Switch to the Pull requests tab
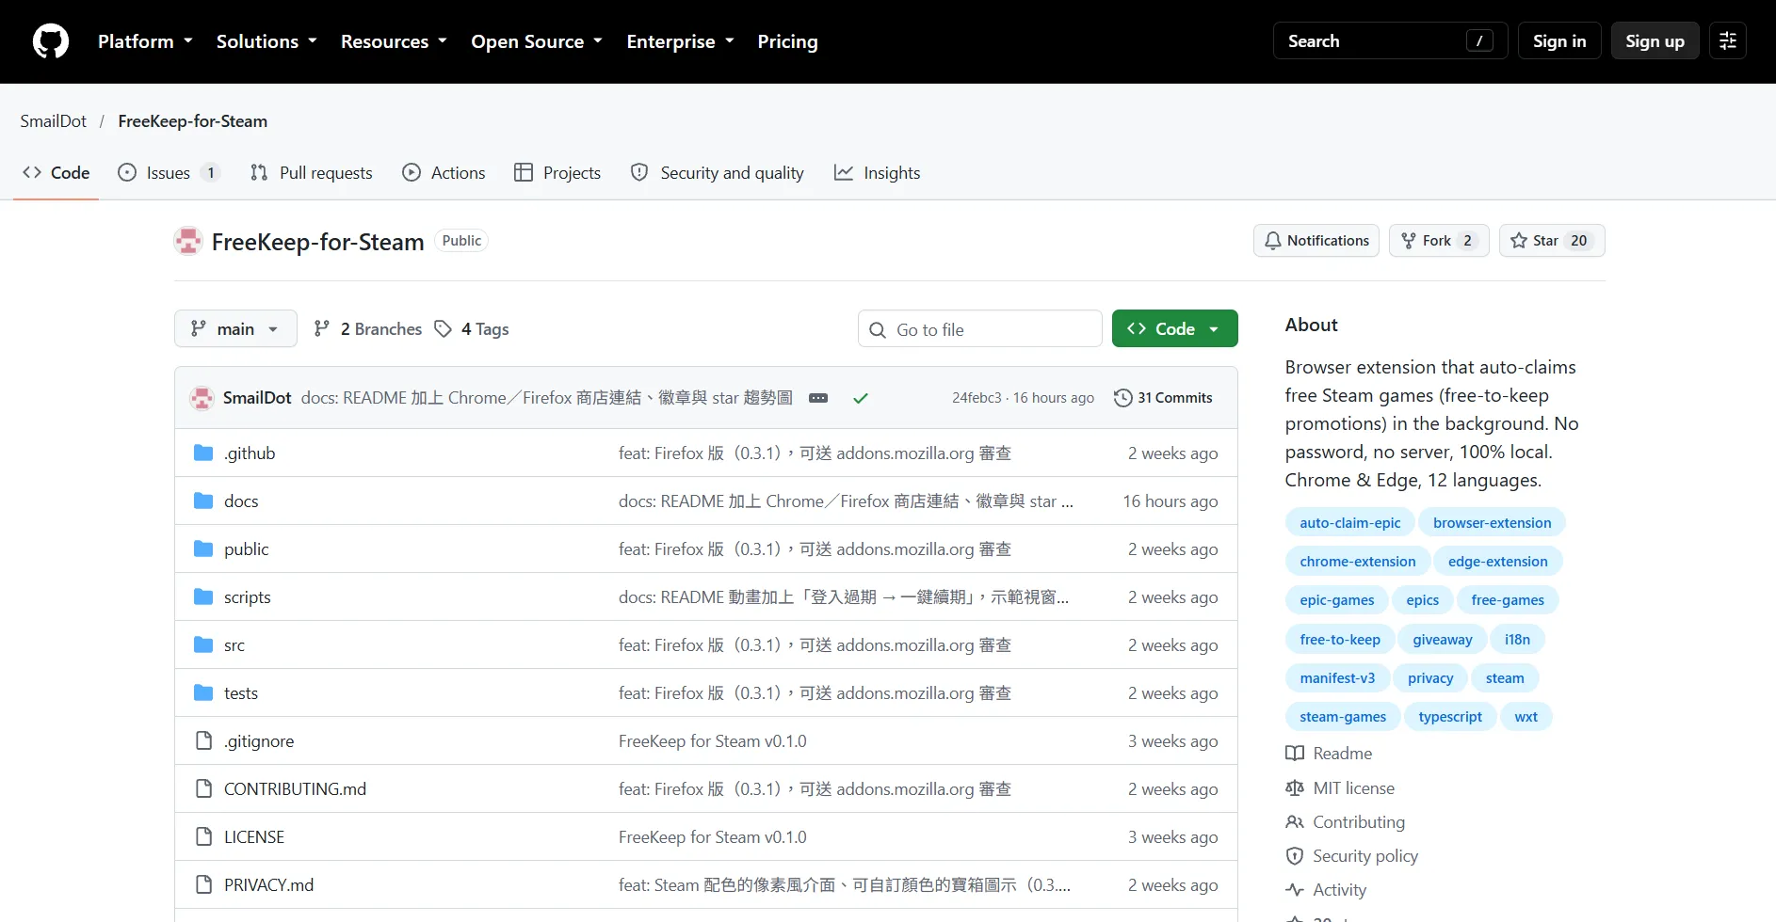1776x922 pixels. 312,173
